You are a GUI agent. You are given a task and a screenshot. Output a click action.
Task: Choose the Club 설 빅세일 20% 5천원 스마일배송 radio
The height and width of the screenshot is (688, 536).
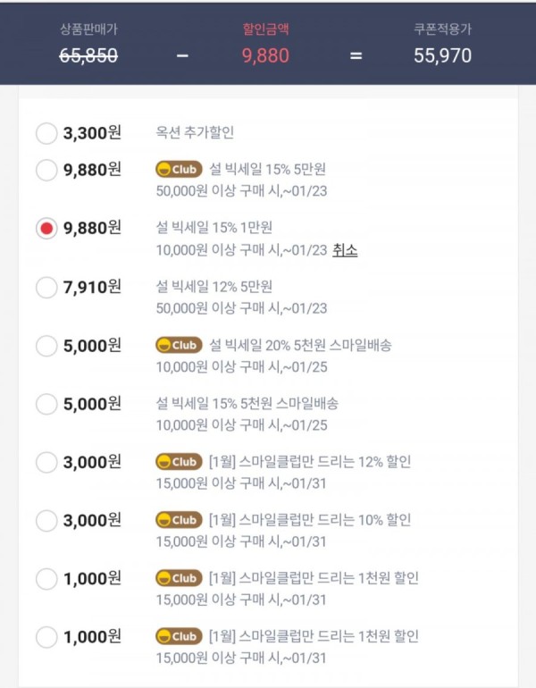(x=46, y=346)
